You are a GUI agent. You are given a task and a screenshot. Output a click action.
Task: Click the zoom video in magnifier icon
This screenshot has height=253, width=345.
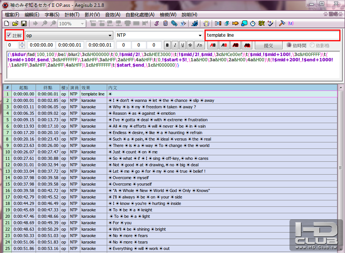[44, 23]
